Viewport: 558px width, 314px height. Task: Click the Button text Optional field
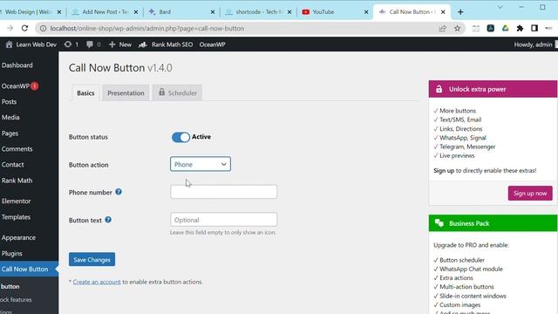click(x=223, y=220)
